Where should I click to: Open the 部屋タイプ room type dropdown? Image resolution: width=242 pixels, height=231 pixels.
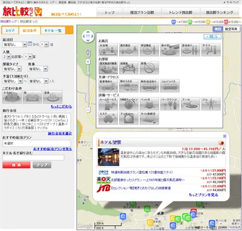[x=12, y=69]
